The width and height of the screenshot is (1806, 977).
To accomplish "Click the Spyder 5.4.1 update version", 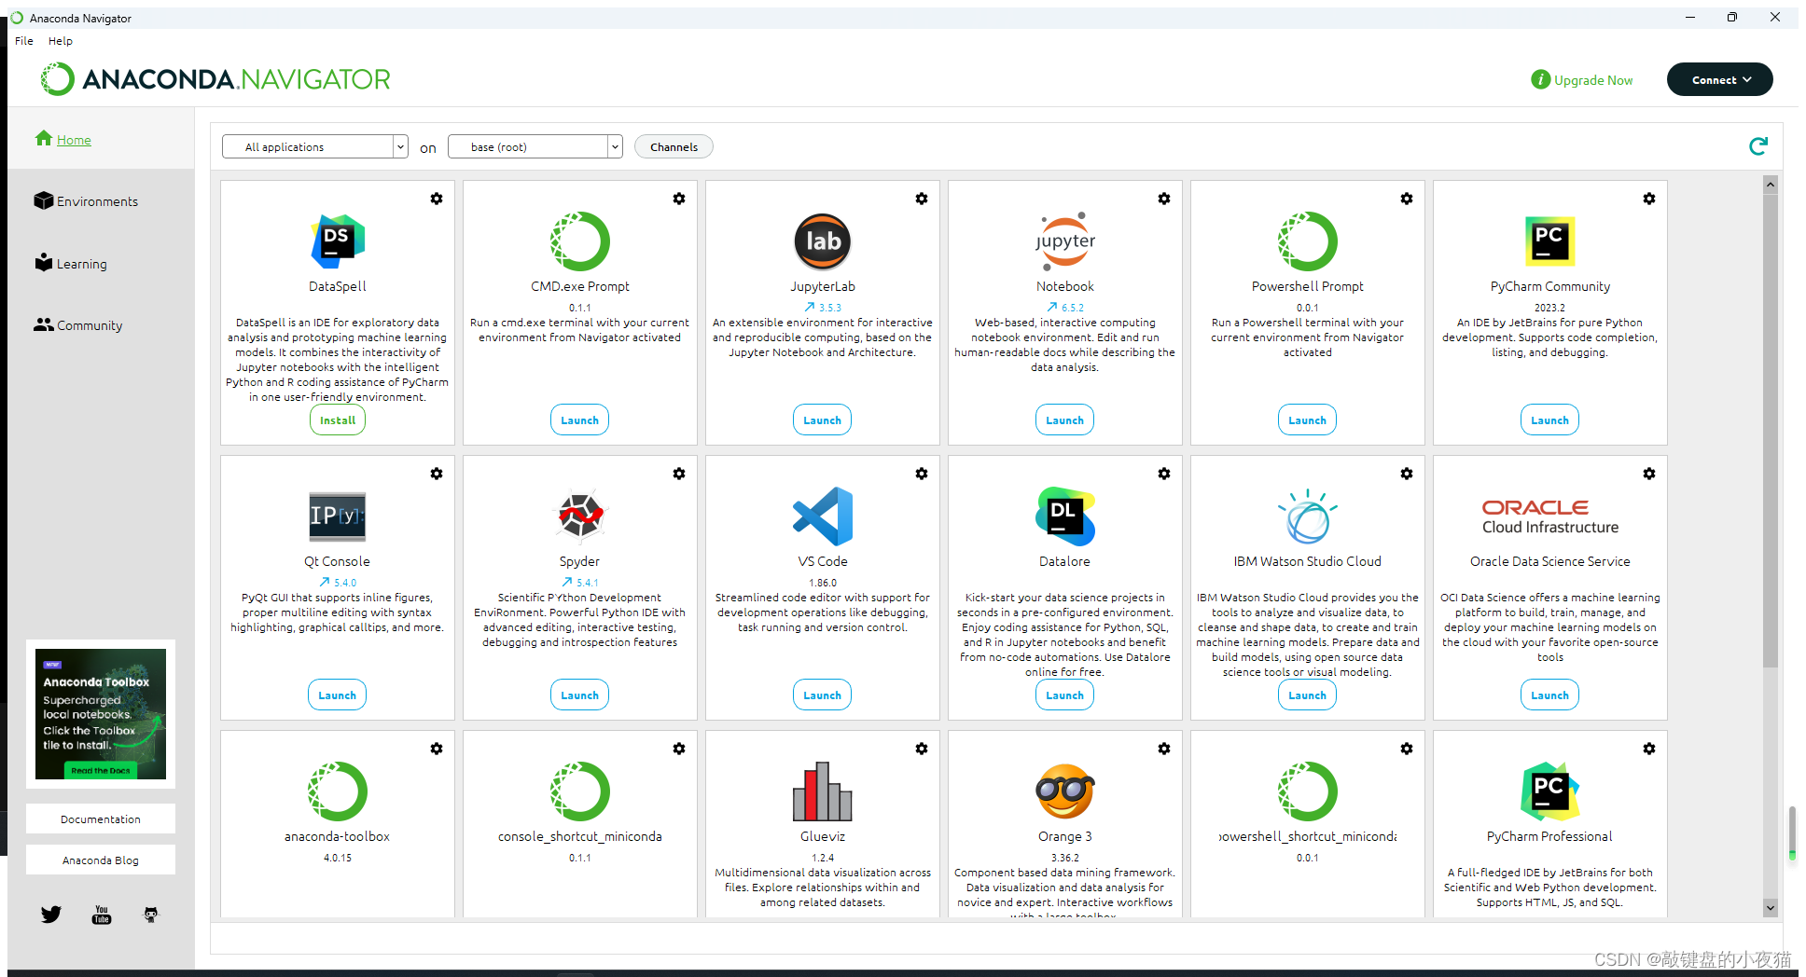I will coord(580,583).
